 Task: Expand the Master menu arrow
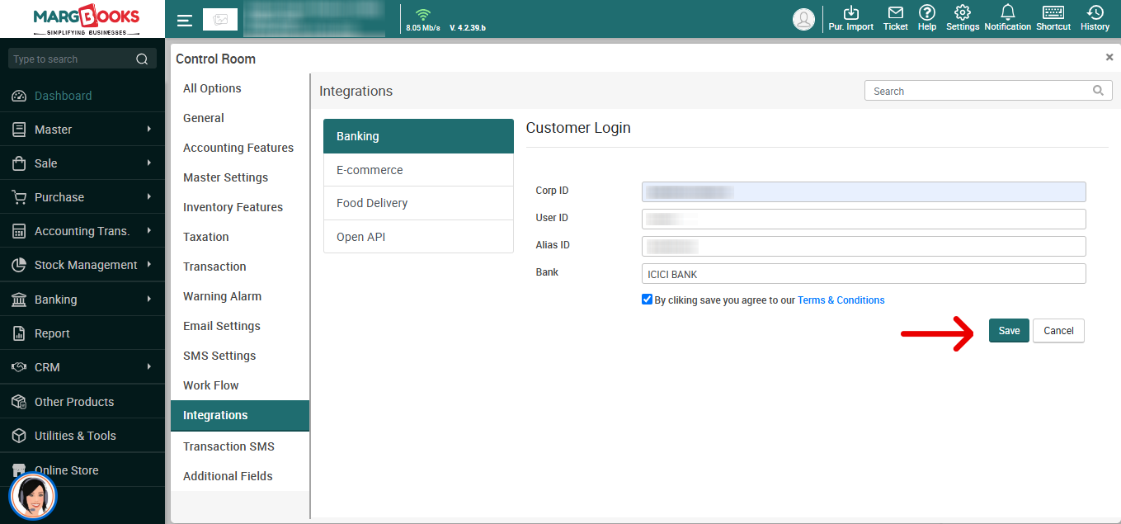click(x=149, y=129)
